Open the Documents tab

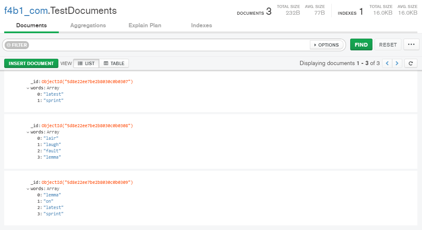click(x=31, y=25)
